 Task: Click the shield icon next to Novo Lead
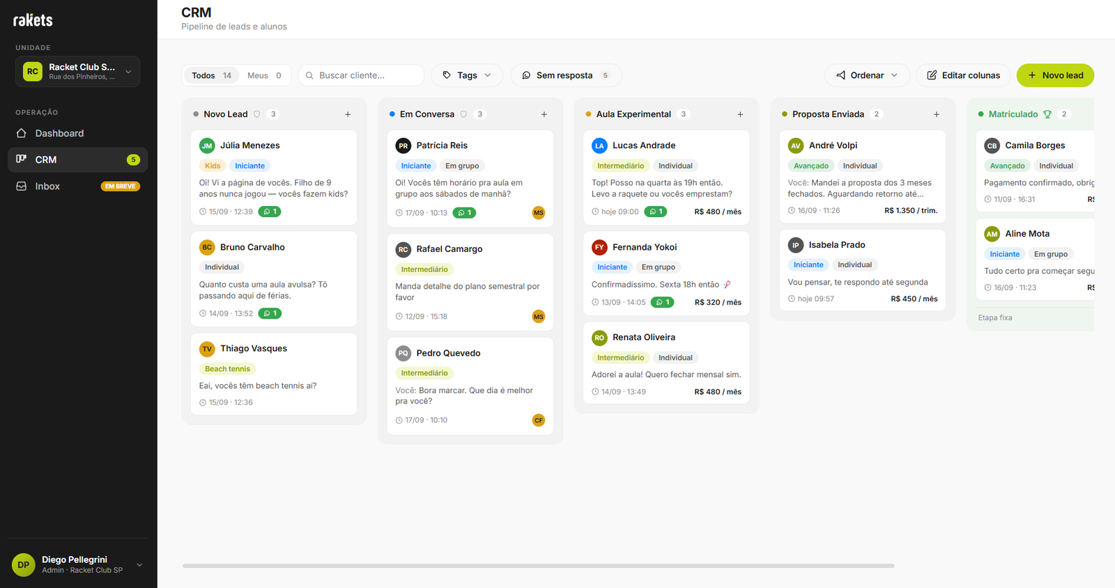coord(256,114)
